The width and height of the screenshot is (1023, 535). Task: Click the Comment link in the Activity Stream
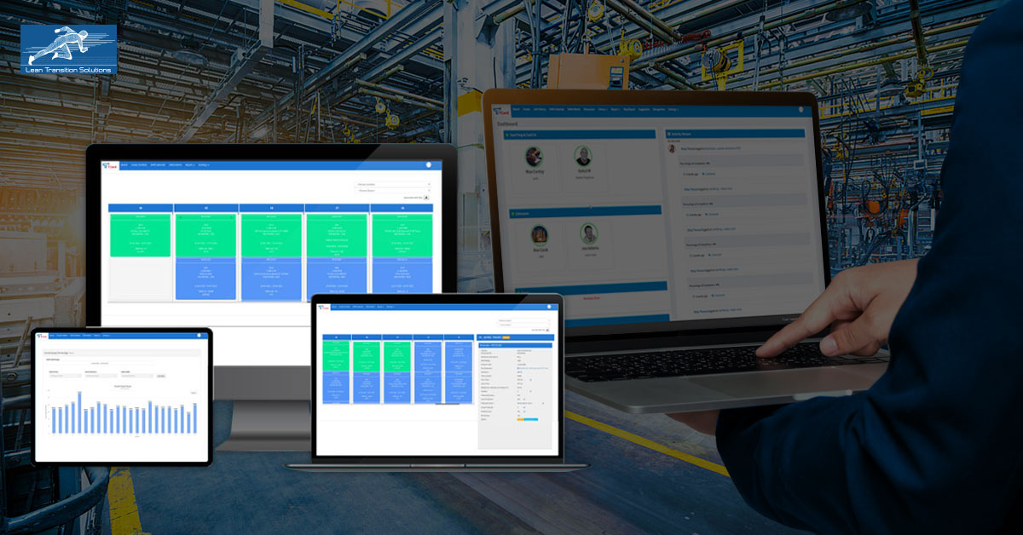tap(709, 173)
